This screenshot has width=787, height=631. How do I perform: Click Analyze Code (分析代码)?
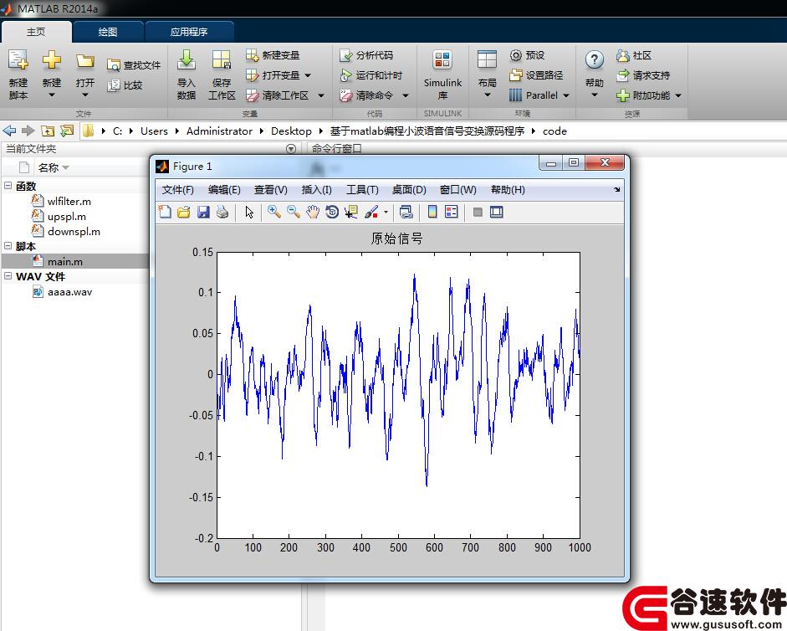tap(366, 55)
